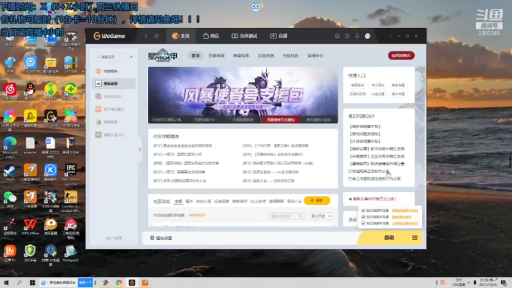The image size is (512, 288).
Task: Switch to the 商店 tab in WeGame
Action: coord(211,36)
